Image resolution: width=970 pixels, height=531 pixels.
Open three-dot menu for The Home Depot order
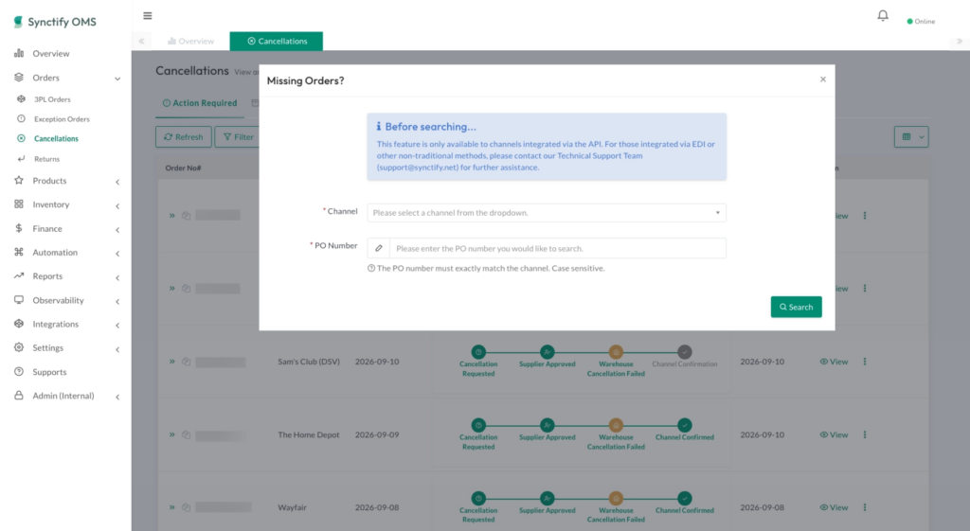(864, 434)
